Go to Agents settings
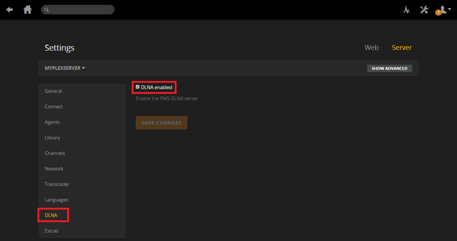This screenshot has height=241, width=457. (x=52, y=122)
